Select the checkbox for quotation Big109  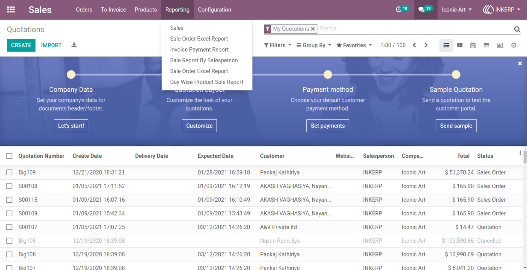point(9,173)
